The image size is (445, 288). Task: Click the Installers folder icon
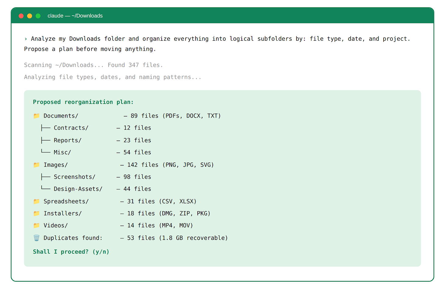point(36,213)
